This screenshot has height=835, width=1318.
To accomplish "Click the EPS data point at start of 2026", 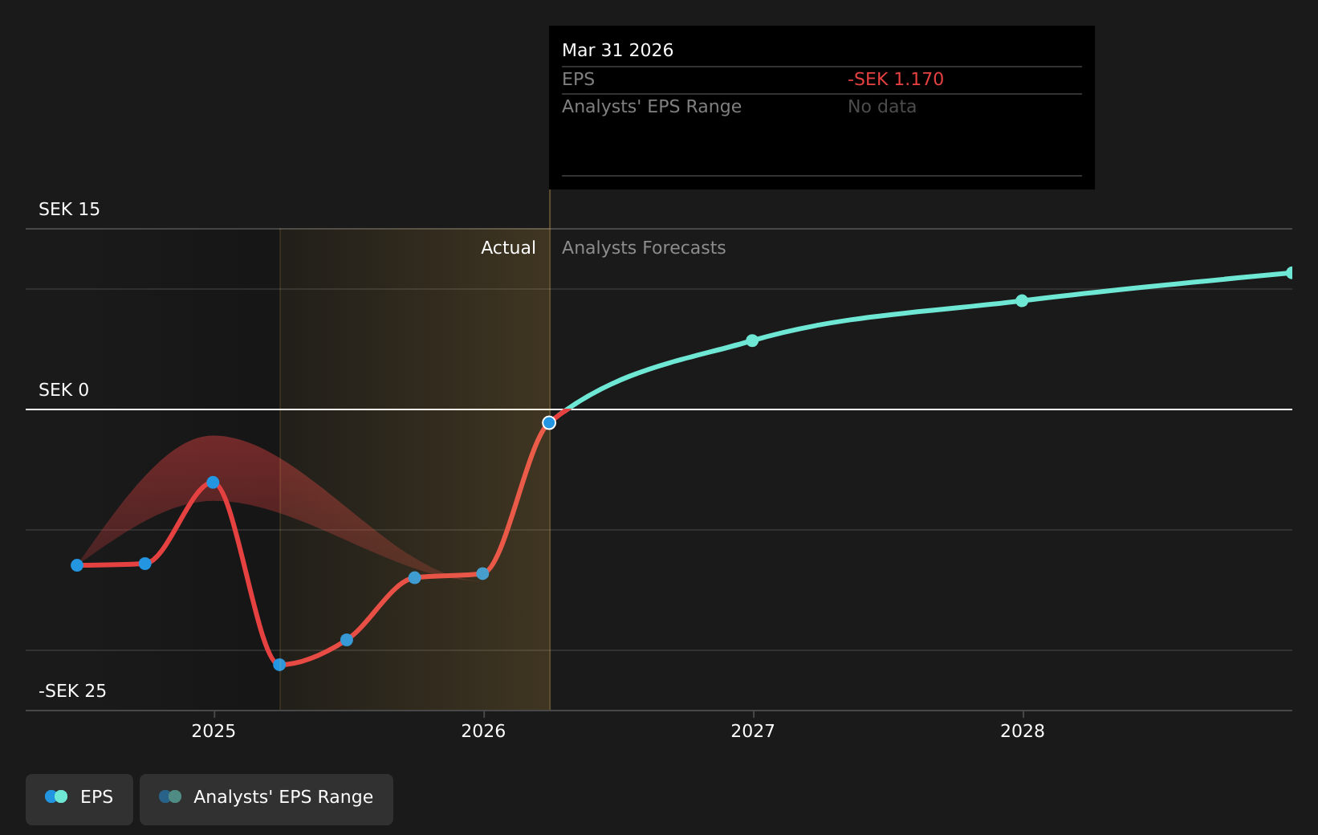I will pos(482,573).
